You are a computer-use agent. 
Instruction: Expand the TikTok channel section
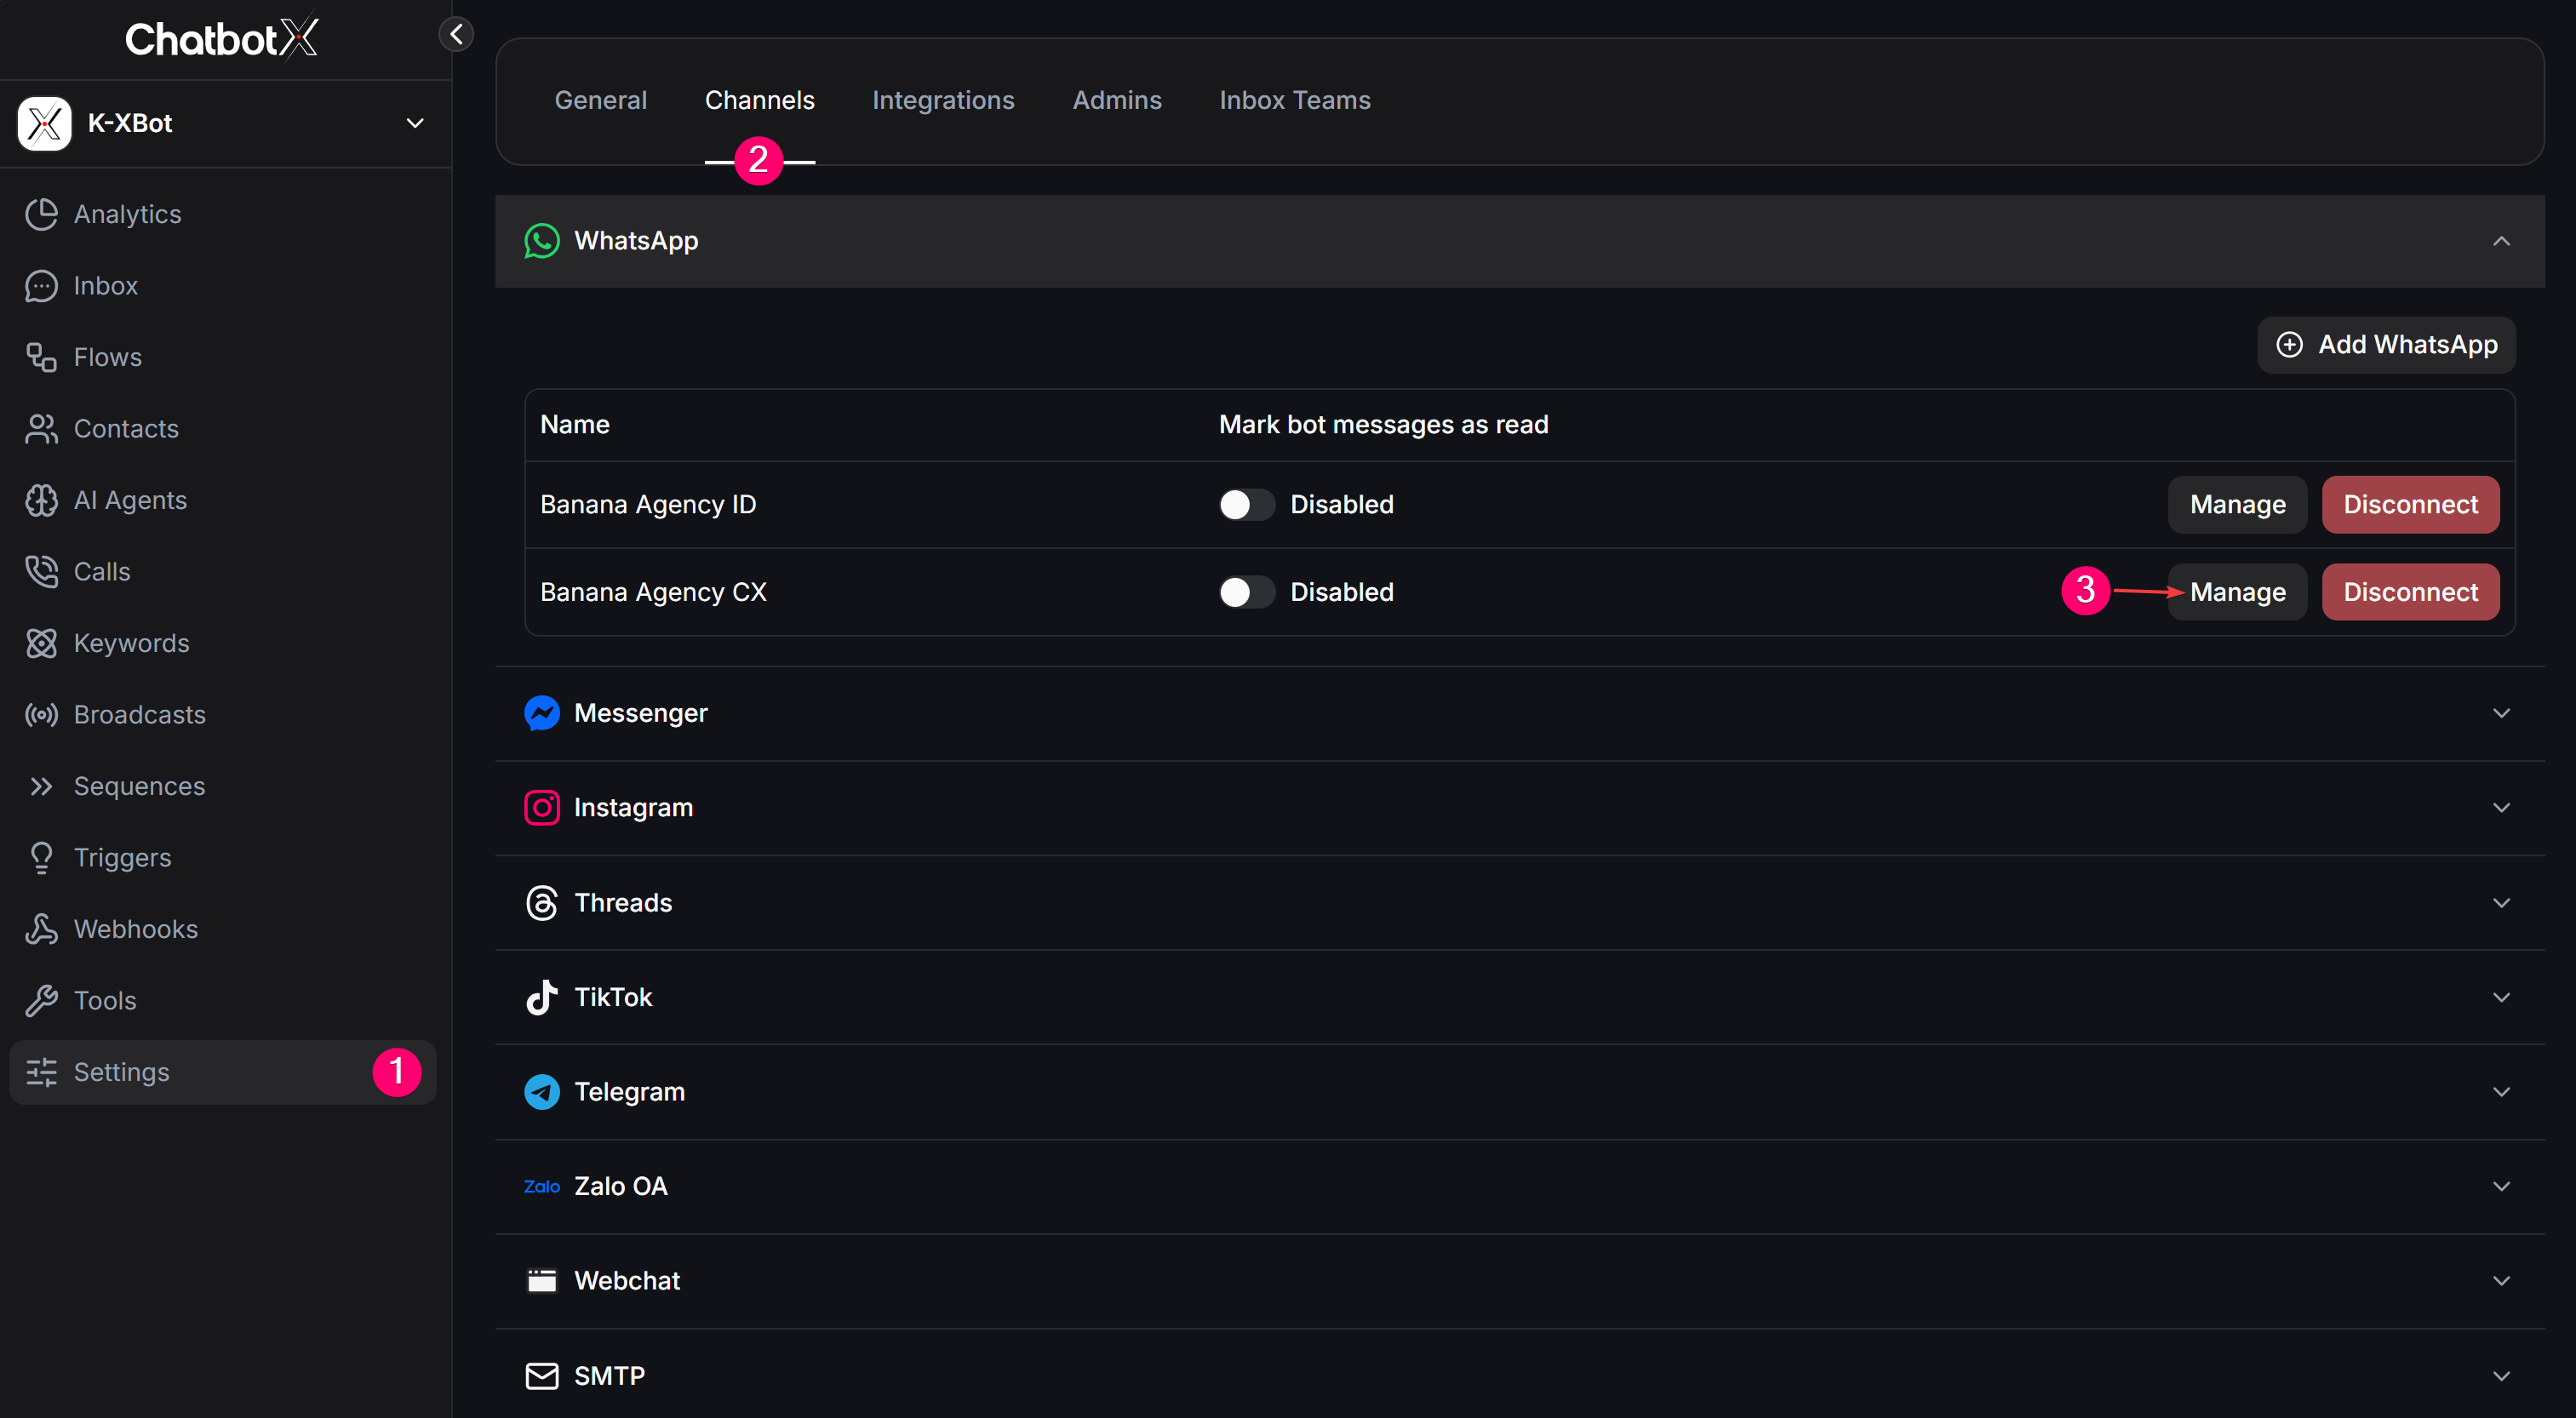click(1519, 997)
